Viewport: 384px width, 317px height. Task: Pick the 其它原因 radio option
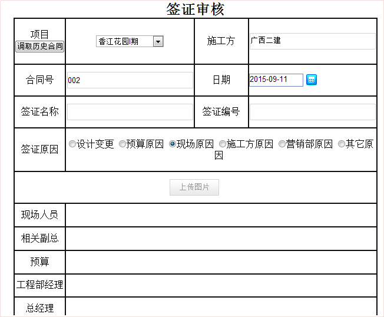[342, 144]
